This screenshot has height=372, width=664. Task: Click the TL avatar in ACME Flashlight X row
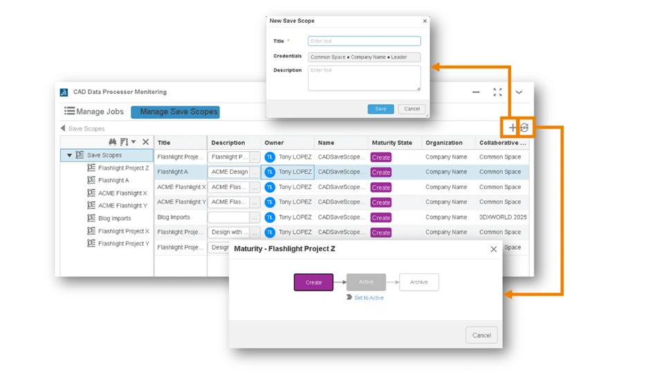coord(270,187)
